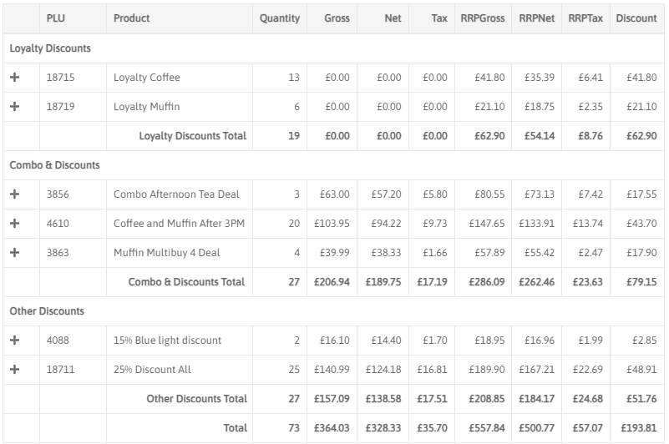Screen dimensions: 669x444
Task: Select the Other Discounts group heading
Action: point(47,311)
